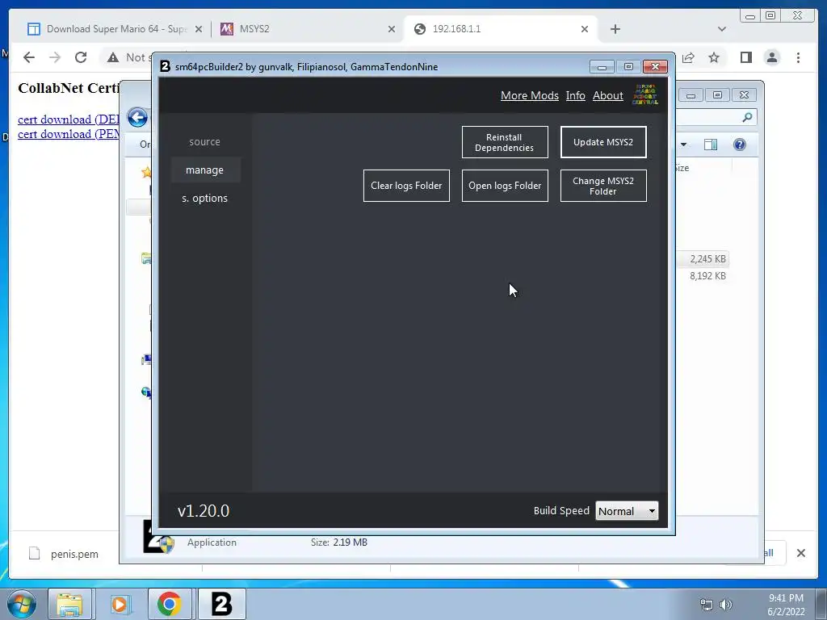Open the downloaded .pem file in the download bar

(64, 554)
